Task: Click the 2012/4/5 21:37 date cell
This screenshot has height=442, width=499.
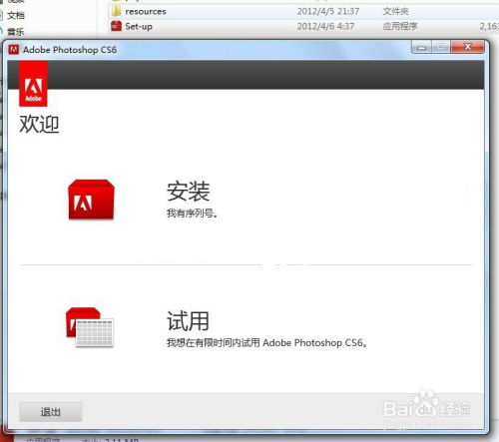Action: (328, 11)
